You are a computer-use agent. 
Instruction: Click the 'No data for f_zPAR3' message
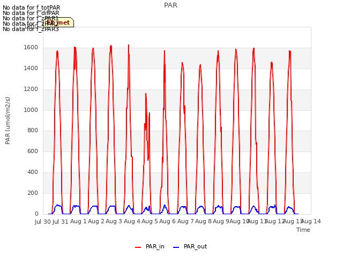pyautogui.click(x=31, y=29)
